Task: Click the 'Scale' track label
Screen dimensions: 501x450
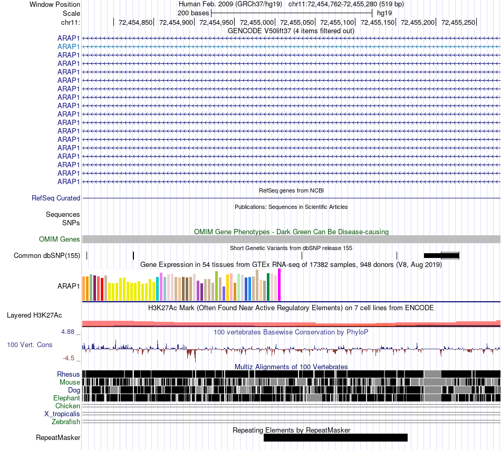Action: click(x=71, y=13)
